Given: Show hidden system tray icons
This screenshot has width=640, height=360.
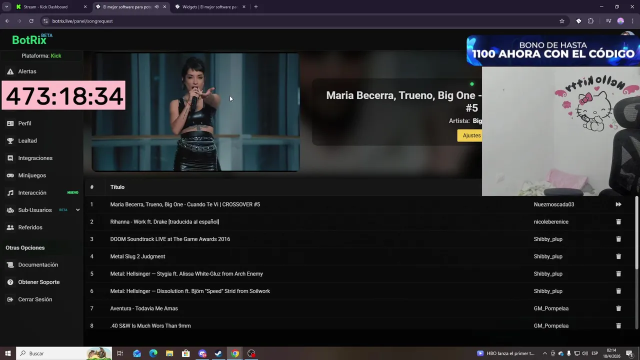Looking at the screenshot, I should pos(545,353).
